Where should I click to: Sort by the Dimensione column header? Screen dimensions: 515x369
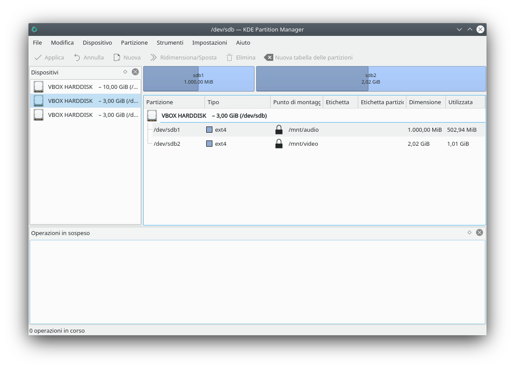tap(425, 102)
